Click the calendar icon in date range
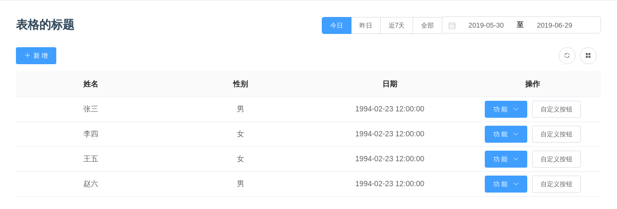This screenshot has width=617, height=209. pos(452,25)
